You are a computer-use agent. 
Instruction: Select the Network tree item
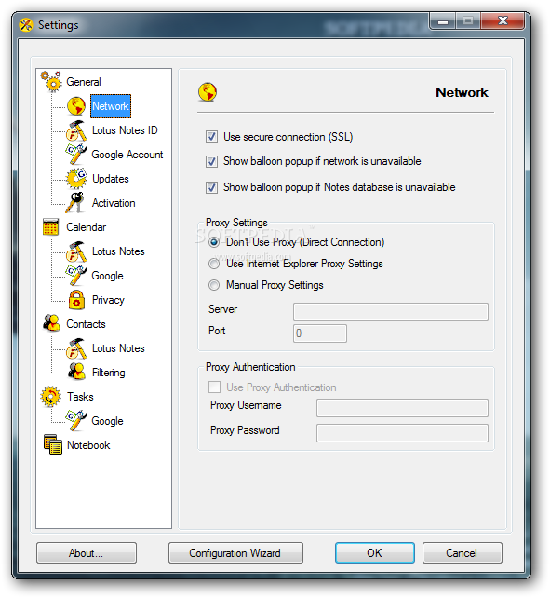pyautogui.click(x=111, y=106)
